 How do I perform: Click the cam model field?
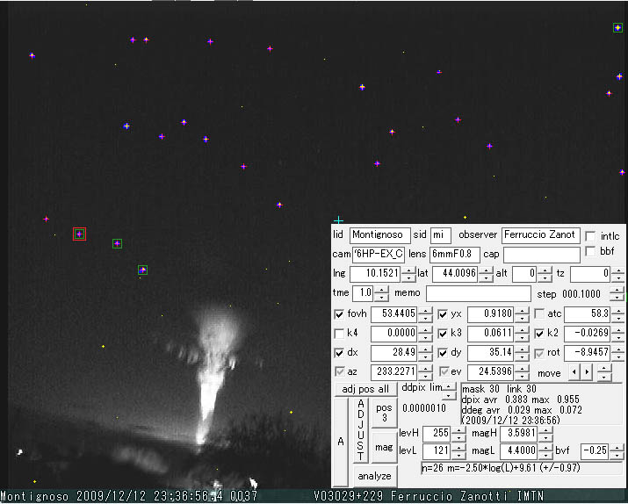[x=378, y=255]
